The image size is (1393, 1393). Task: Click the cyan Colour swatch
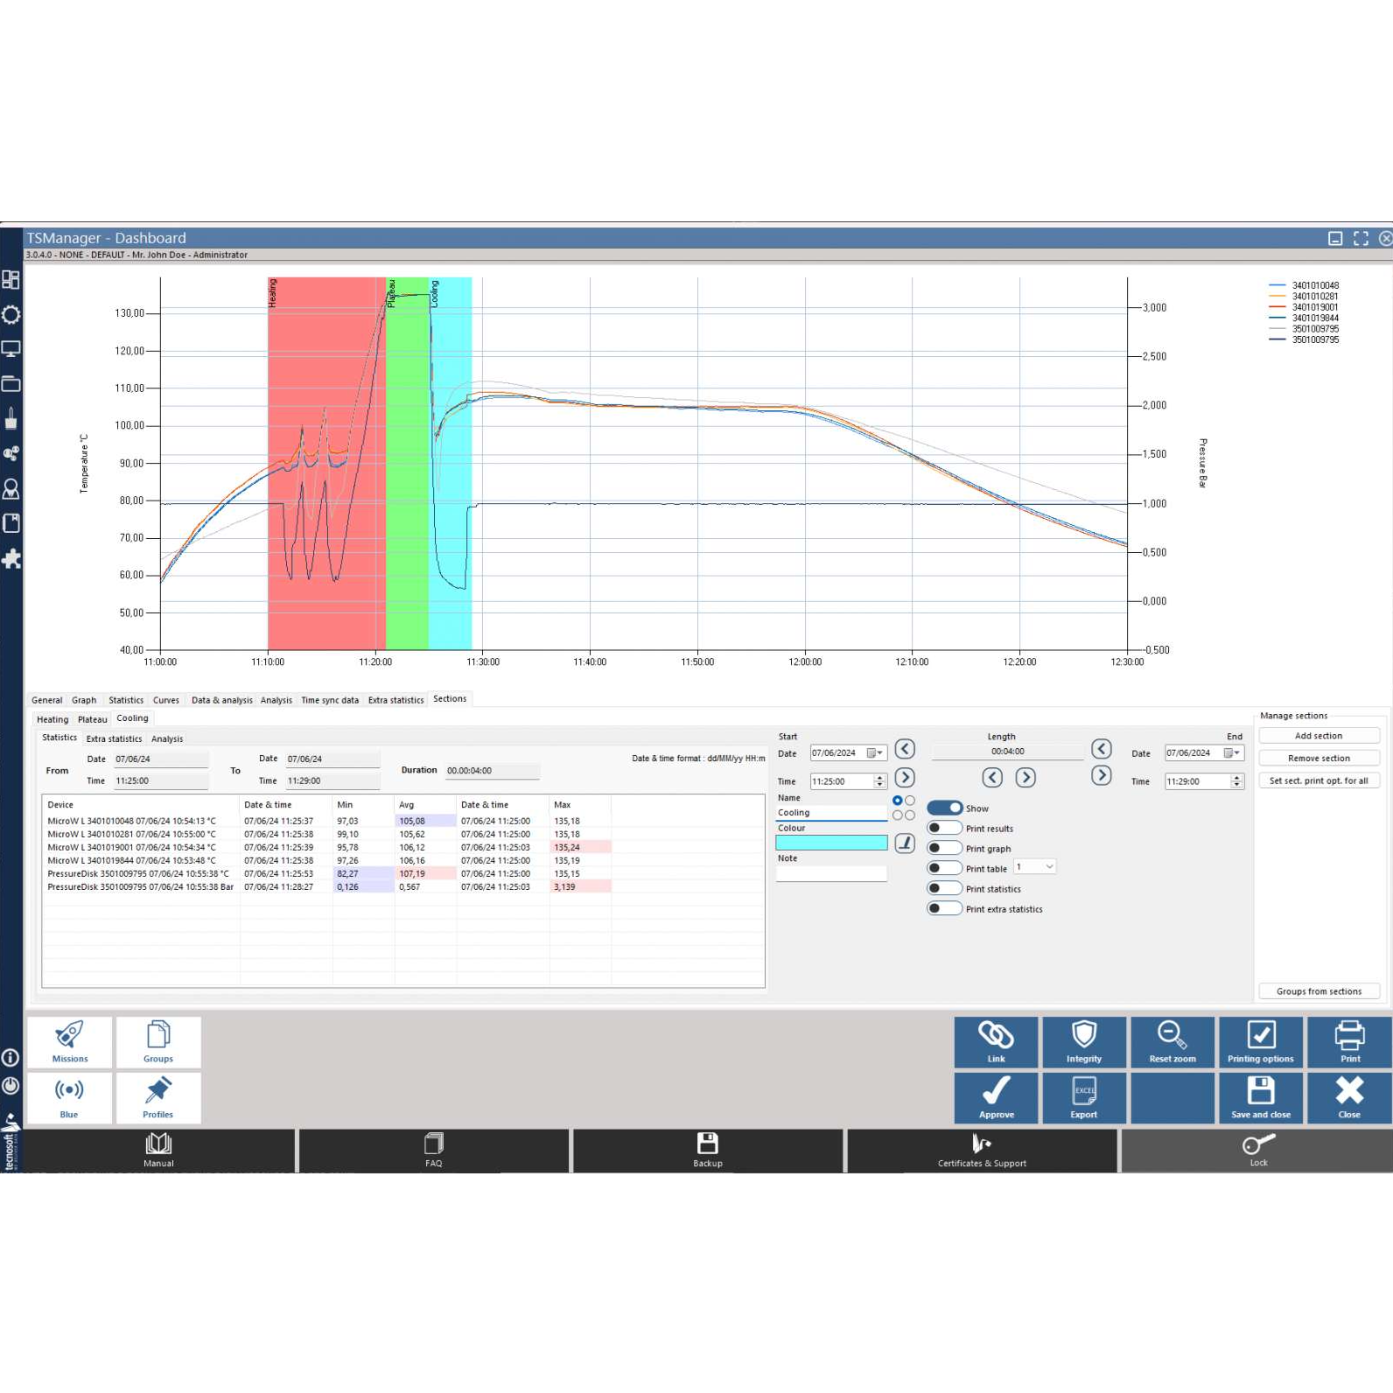coord(831,843)
